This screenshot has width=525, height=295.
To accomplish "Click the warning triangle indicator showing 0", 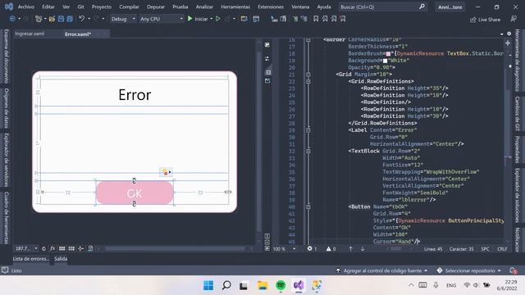I will pyautogui.click(x=331, y=248).
